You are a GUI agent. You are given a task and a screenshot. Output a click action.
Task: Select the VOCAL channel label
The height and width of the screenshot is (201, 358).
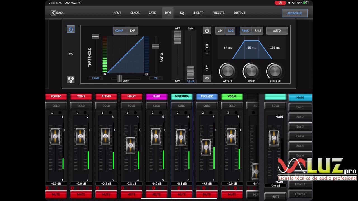point(232,97)
